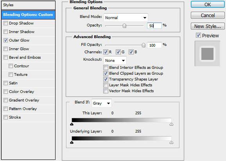The image size is (226, 161).
Task: Uncheck the R channel checkbox
Action: [x=106, y=52]
